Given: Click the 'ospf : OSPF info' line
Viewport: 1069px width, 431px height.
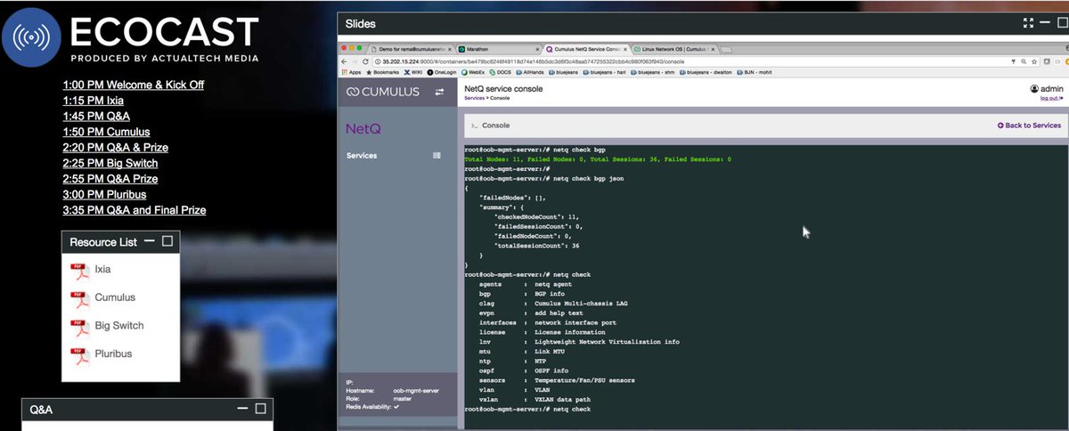Looking at the screenshot, I should (524, 370).
